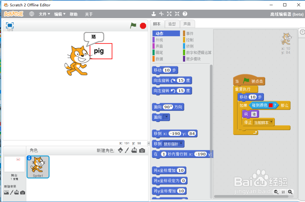
Task: Choose backdrop from library icon
Action: click(6, 193)
